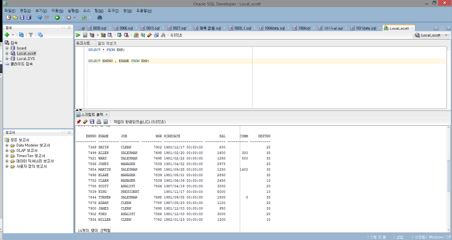Run statement with green play icon
The height and width of the screenshot is (240, 452).
pyautogui.click(x=78, y=35)
